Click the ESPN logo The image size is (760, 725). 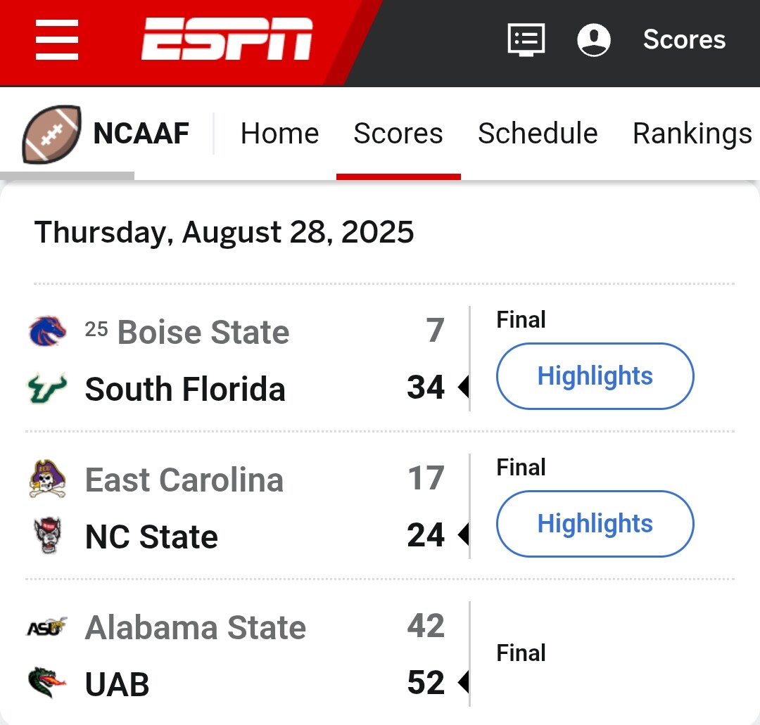pyautogui.click(x=227, y=39)
